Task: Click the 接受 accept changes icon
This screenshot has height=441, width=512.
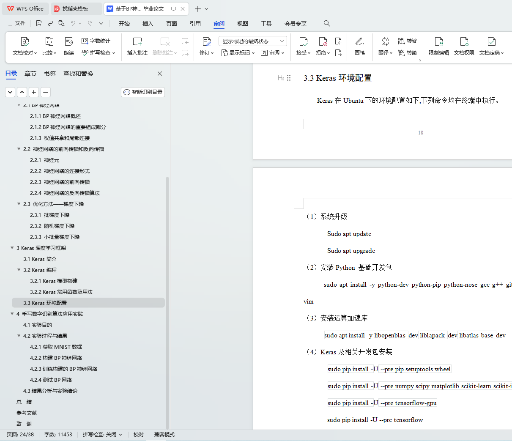Action: point(303,41)
